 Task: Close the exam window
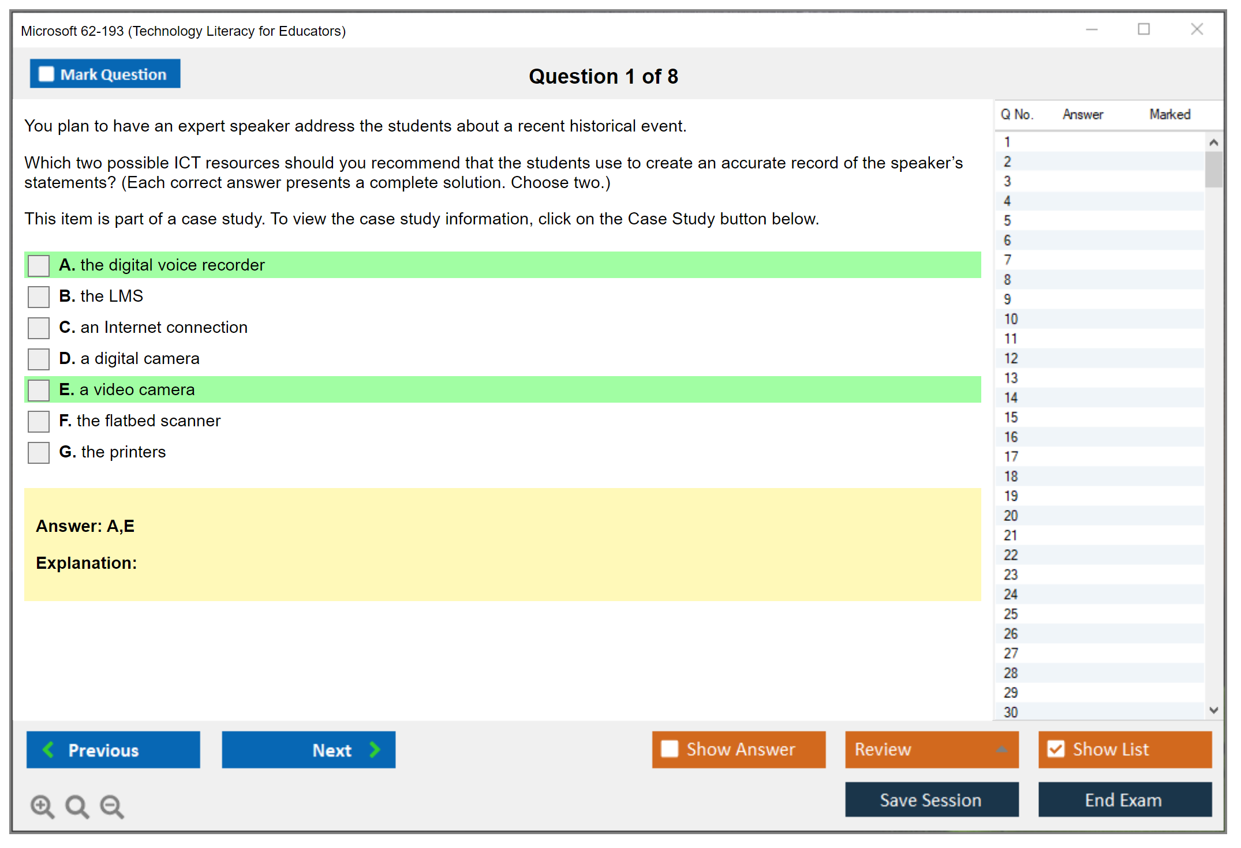[1197, 29]
